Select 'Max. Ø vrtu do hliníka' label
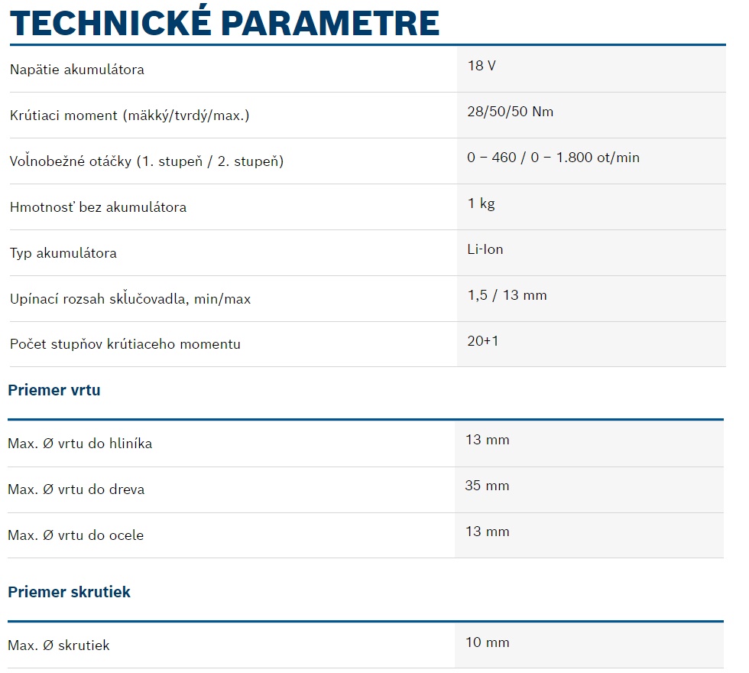This screenshot has width=749, height=673. [x=79, y=444]
